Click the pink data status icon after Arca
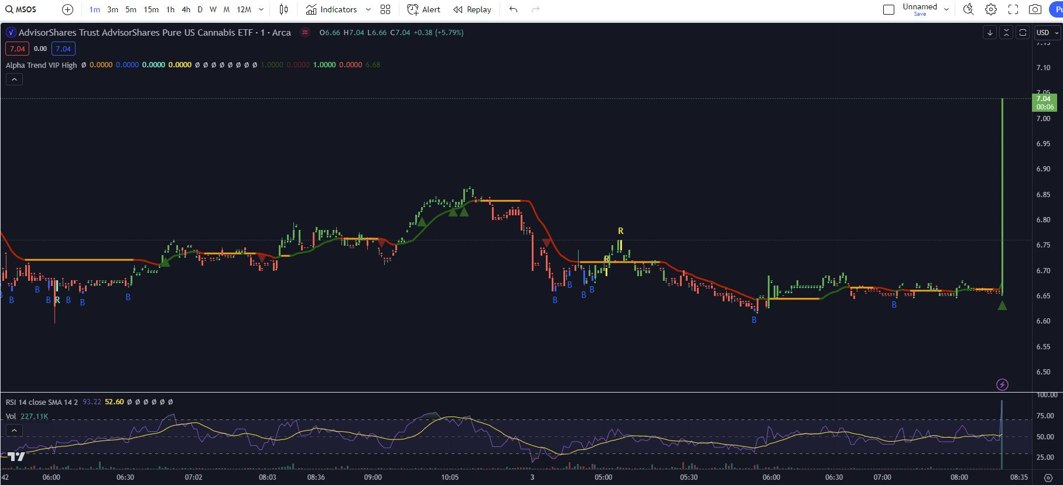Viewport: 1063px width, 485px height. 305,33
